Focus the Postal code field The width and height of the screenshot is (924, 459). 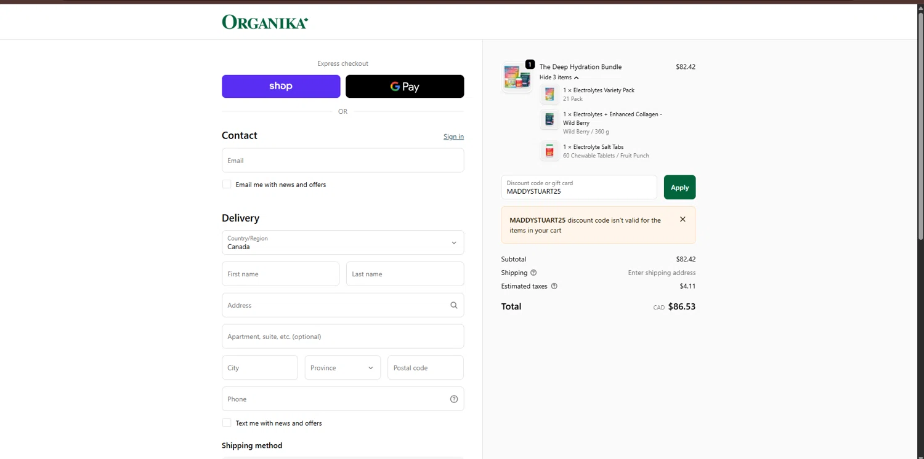pyautogui.click(x=426, y=367)
